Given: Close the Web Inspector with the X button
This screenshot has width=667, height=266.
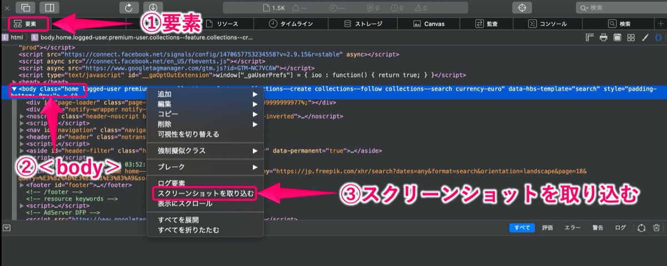Looking at the screenshot, I should click(x=7, y=8).
